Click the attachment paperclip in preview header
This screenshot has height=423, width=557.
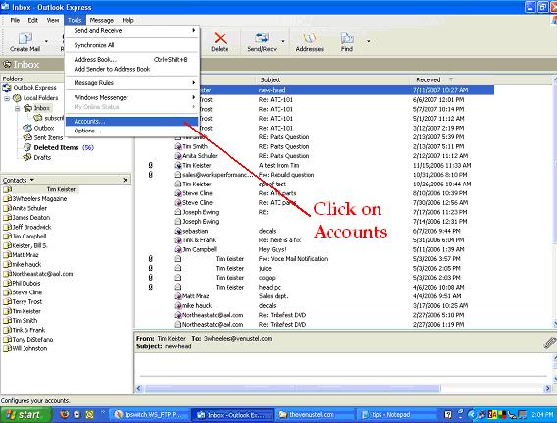click(x=549, y=343)
